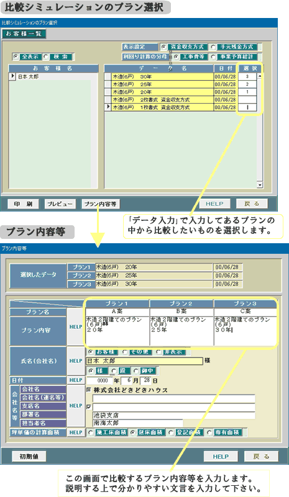Click scroll-down arrow of data list
Screen dimensions: 289x497
click(x=260, y=185)
